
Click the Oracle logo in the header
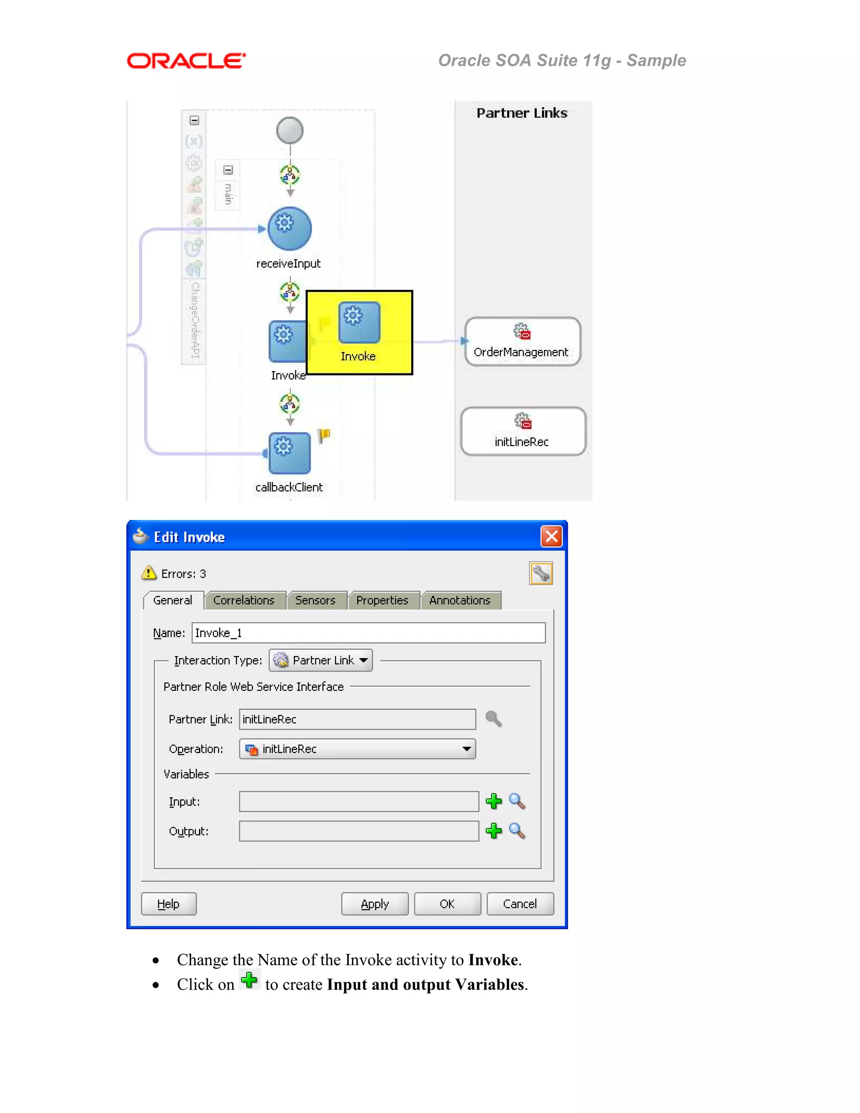(186, 60)
